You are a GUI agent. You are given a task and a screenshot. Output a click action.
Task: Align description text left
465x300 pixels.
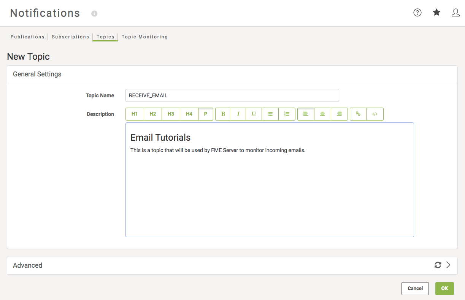point(306,114)
